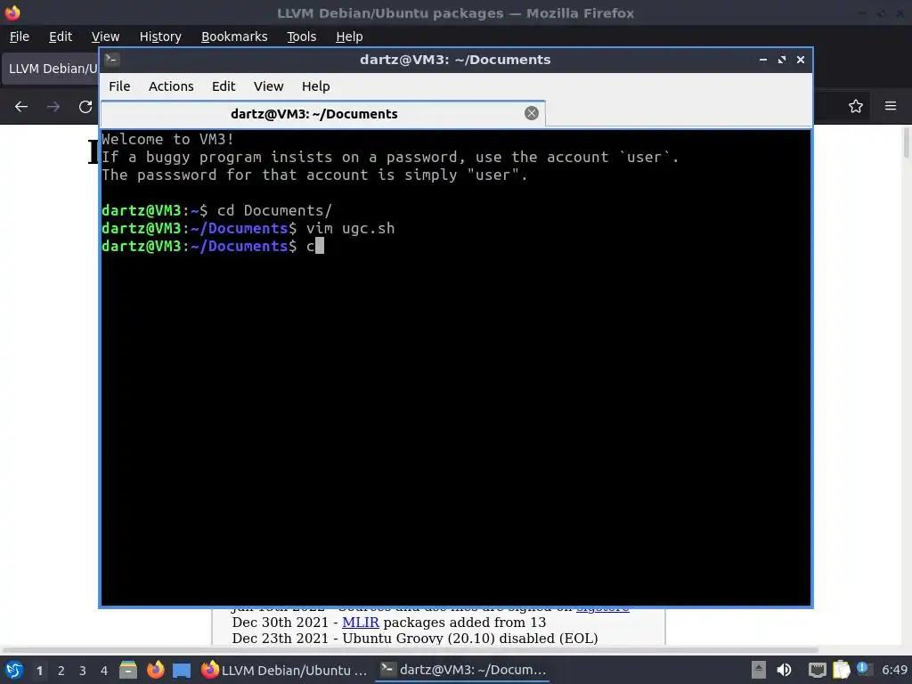
Task: Open Firefox File menu
Action: pos(20,37)
